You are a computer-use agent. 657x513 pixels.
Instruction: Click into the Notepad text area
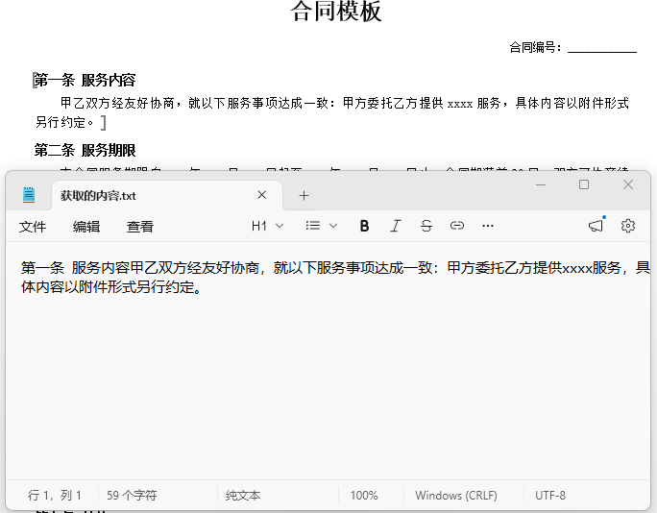point(328,360)
